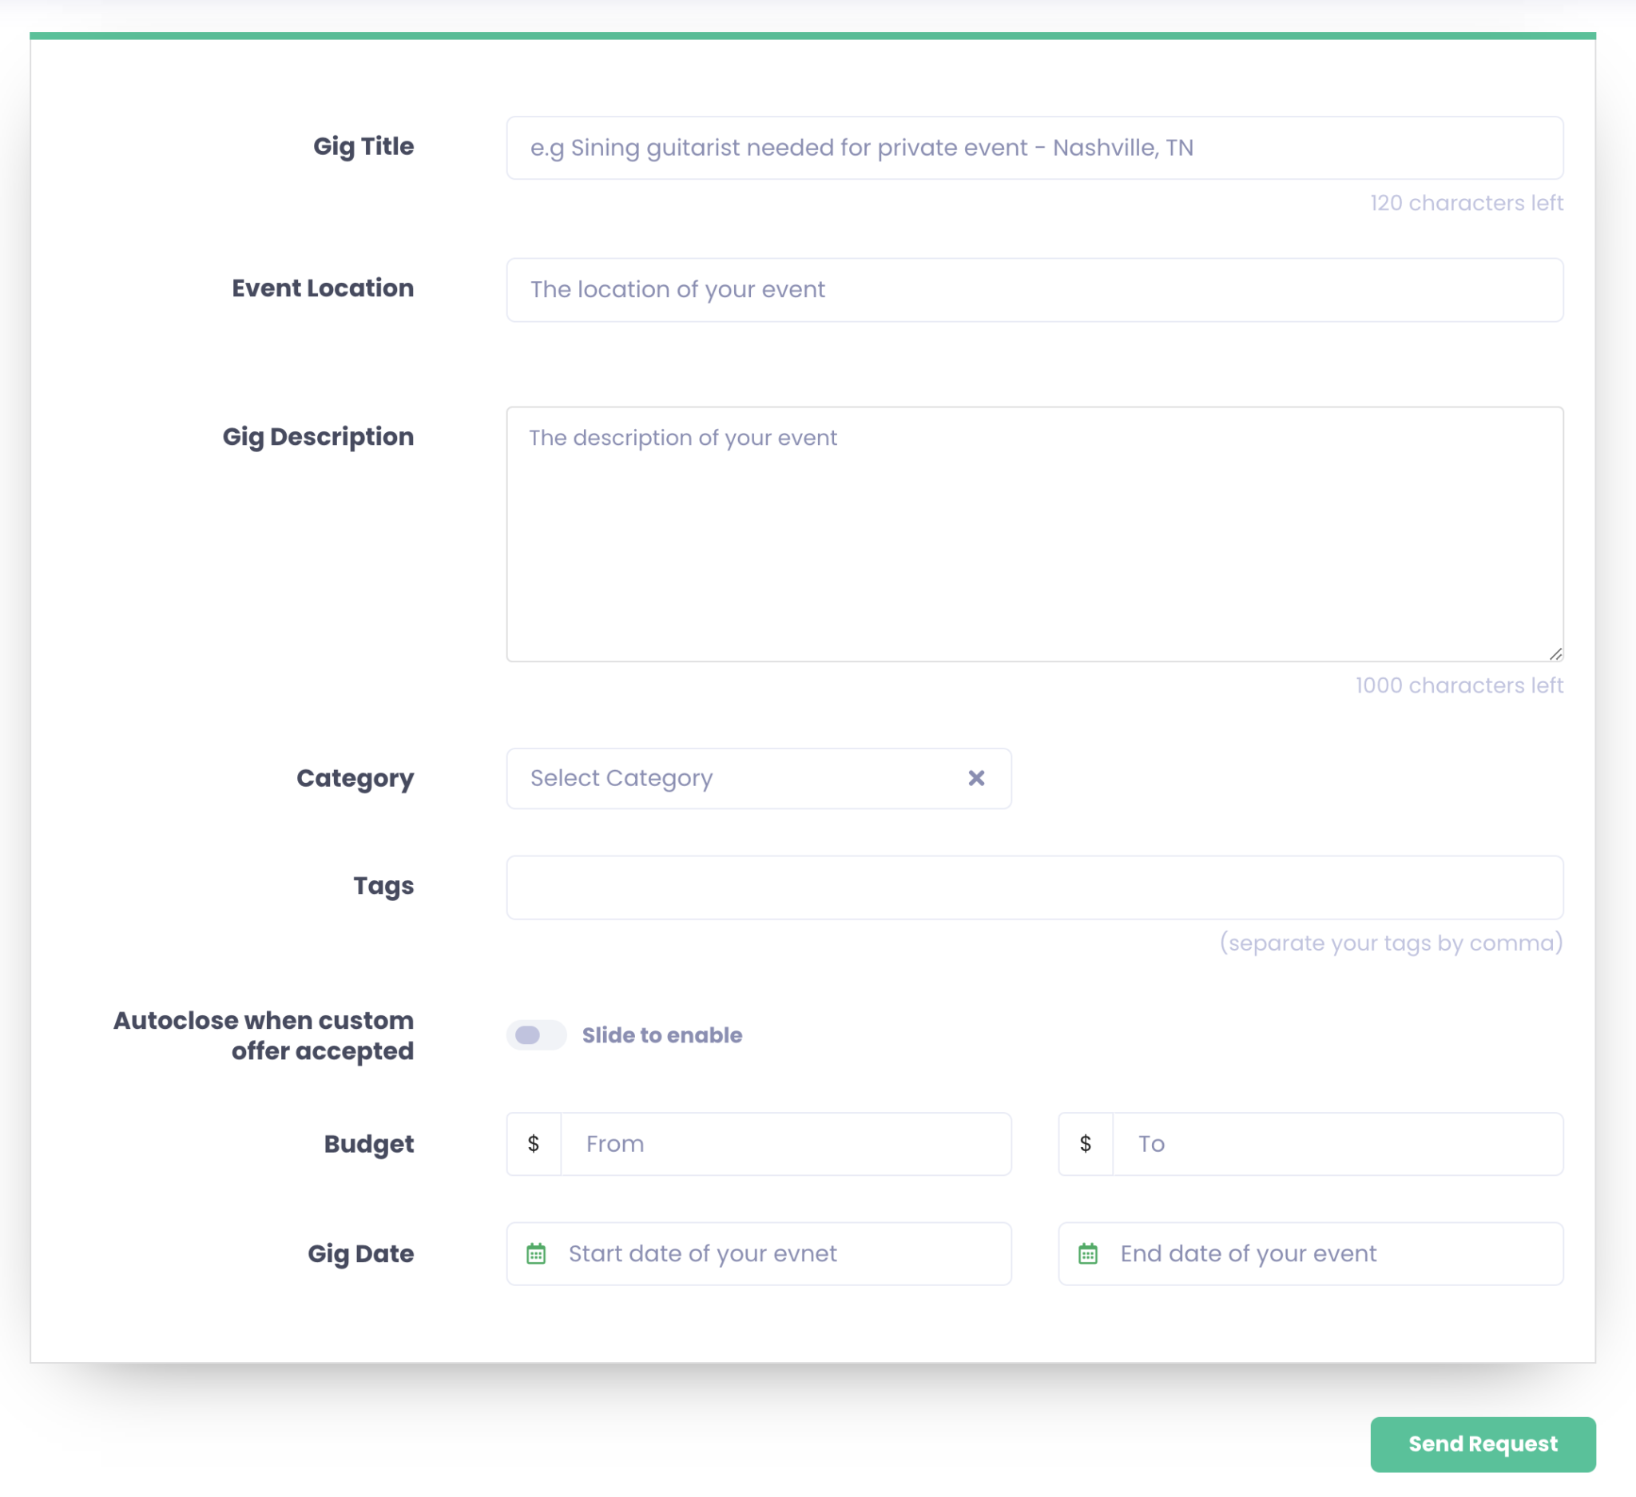Click inside the Gig Description text area
This screenshot has height=1497, width=1636.
tap(1034, 527)
